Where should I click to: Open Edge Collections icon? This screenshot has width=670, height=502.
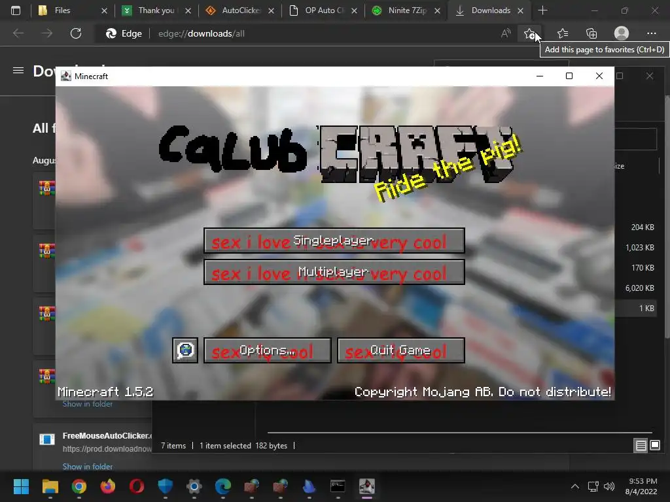591,33
